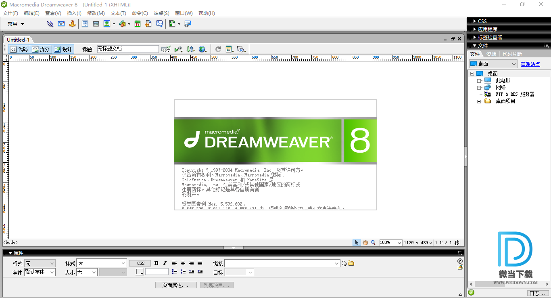The width and height of the screenshot is (551, 298).
Task: Click the media insert icon
Action: pos(123,24)
